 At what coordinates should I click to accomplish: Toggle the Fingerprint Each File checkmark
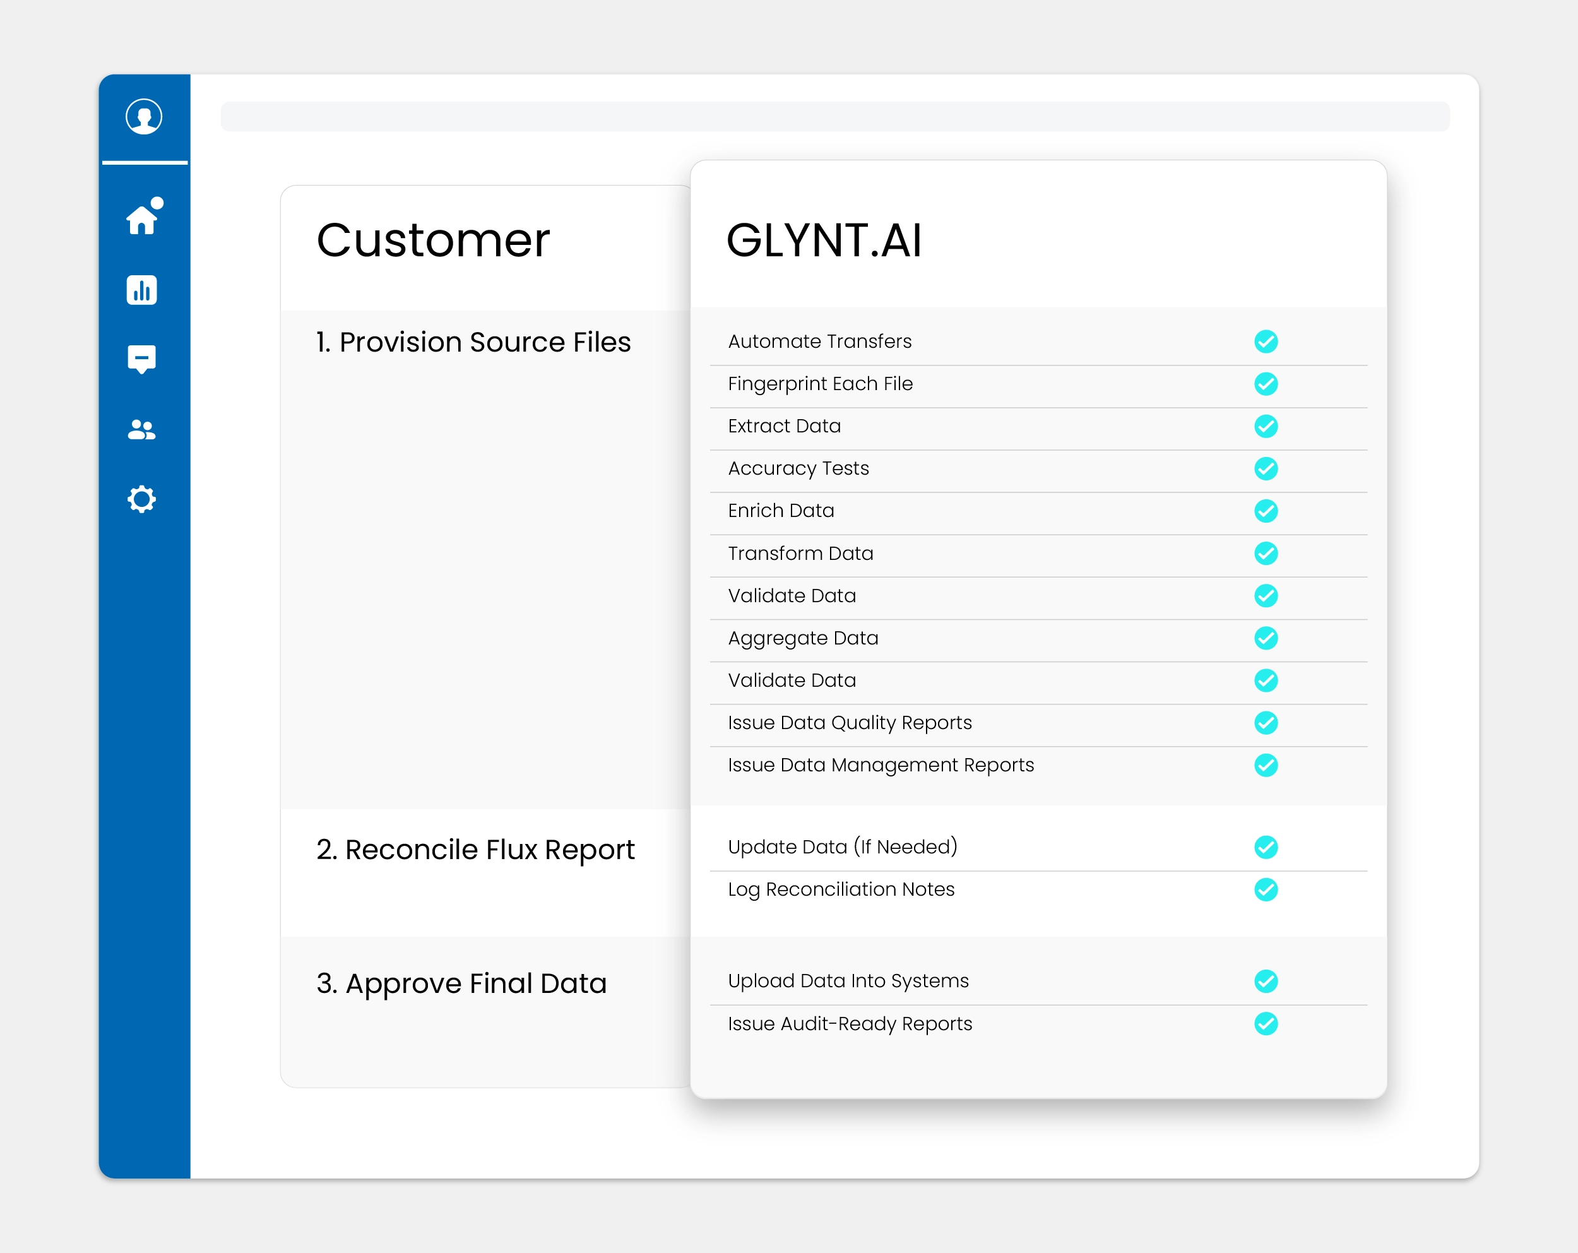coord(1266,384)
